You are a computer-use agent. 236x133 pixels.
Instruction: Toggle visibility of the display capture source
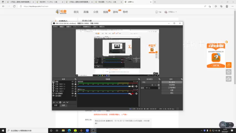click(73, 93)
